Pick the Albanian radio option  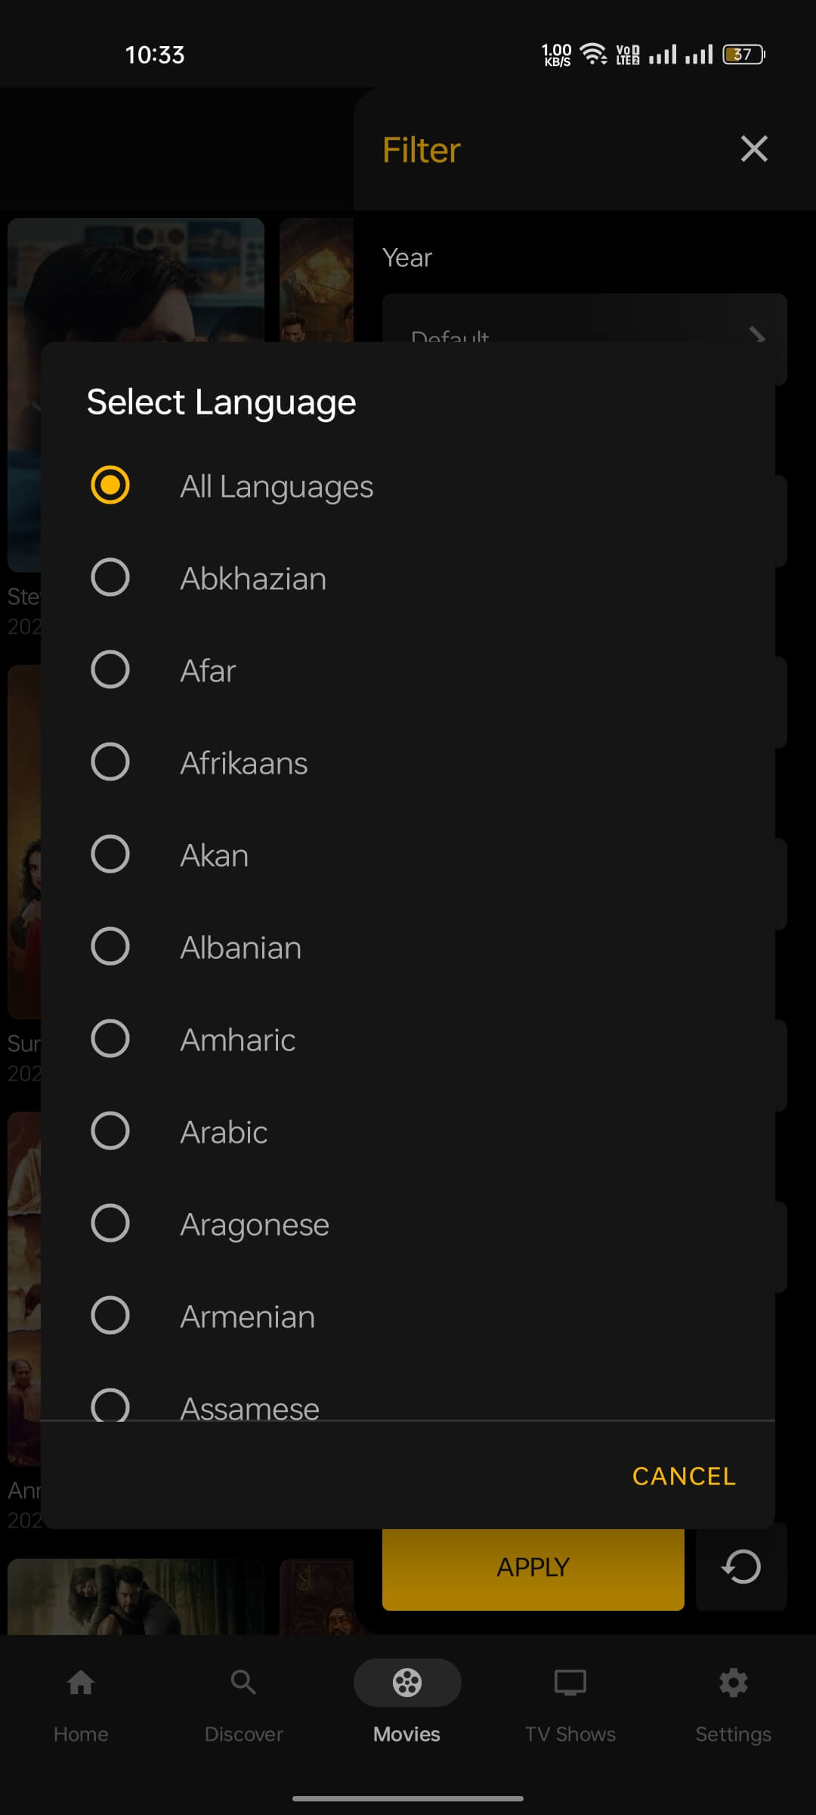[x=110, y=947]
